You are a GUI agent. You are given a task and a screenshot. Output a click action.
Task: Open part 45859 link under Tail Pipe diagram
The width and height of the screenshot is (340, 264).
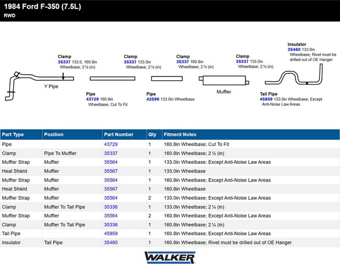[x=266, y=99]
